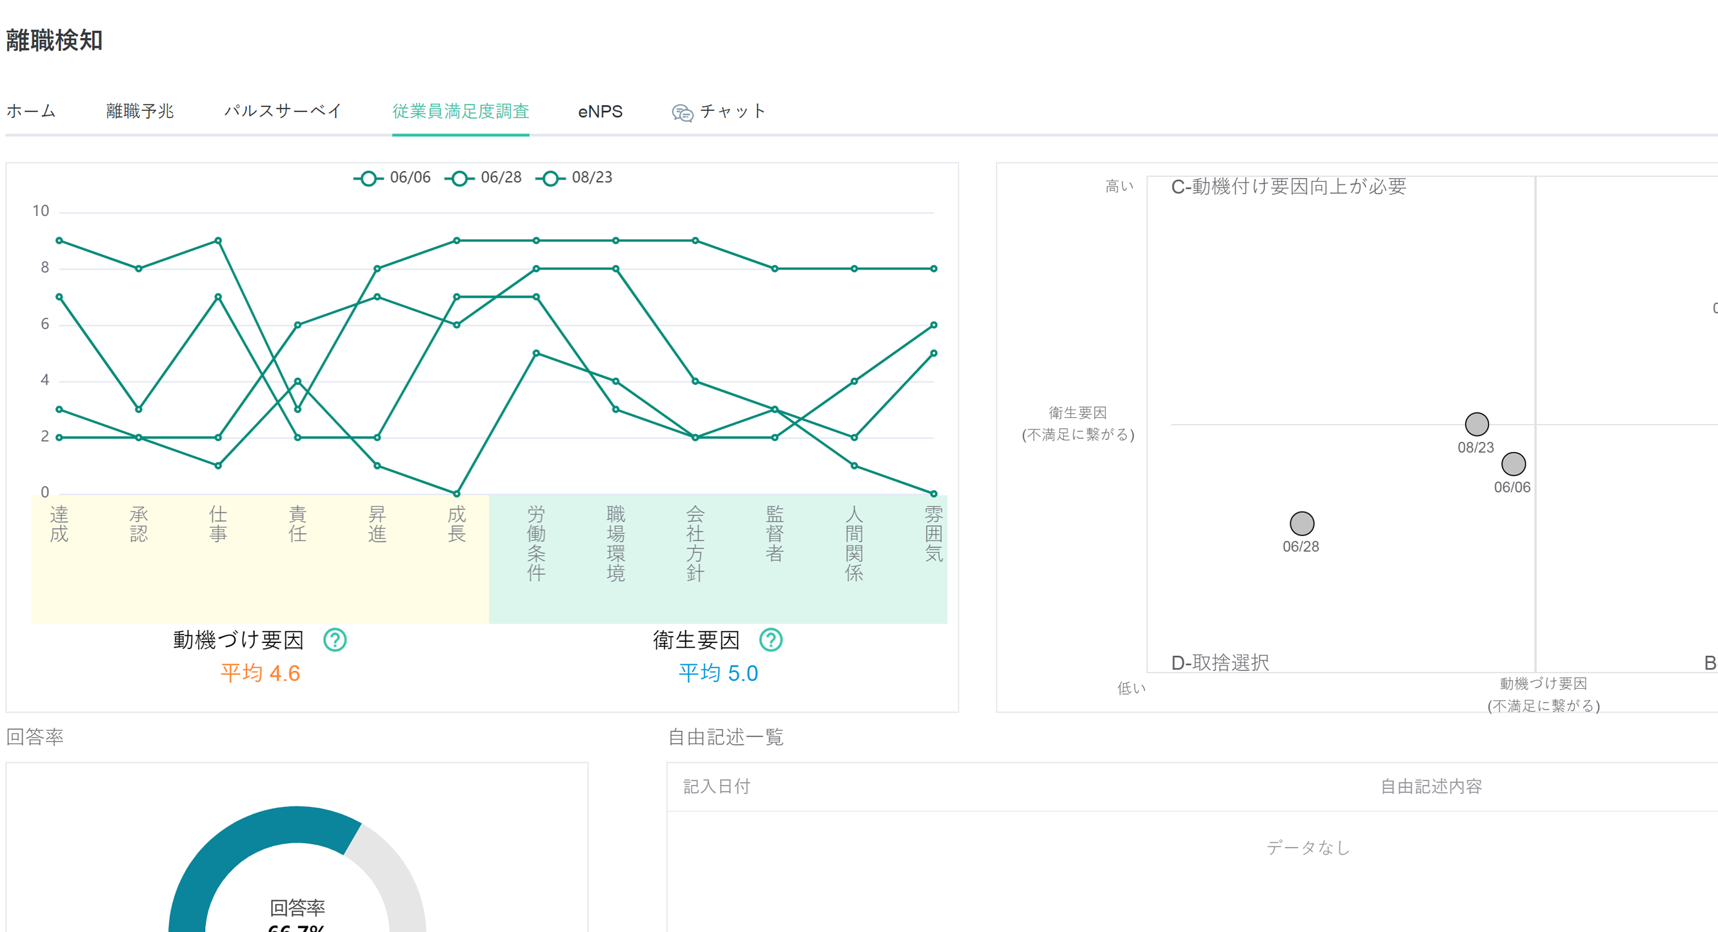Open the パルスサーベイ tab
Viewport: 1718px width, 932px height.
point(283,111)
